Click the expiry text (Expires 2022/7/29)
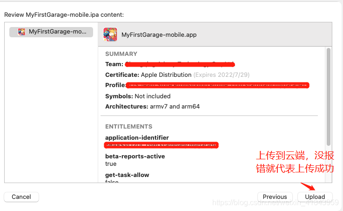The image size is (343, 211). coord(222,75)
